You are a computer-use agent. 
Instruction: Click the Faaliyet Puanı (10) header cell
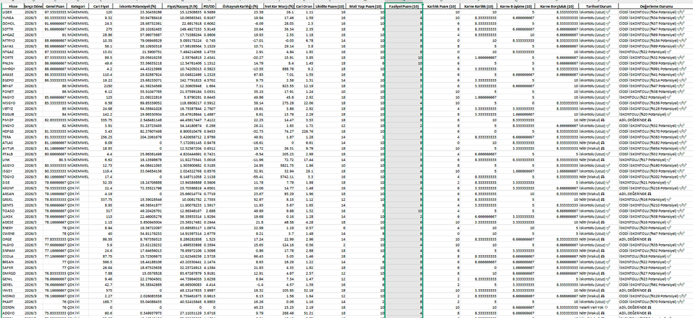pos(404,7)
